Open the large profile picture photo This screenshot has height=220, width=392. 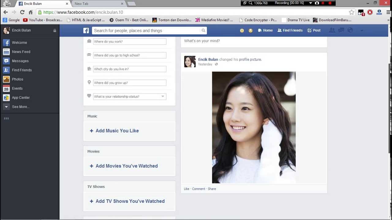[x=254, y=127]
